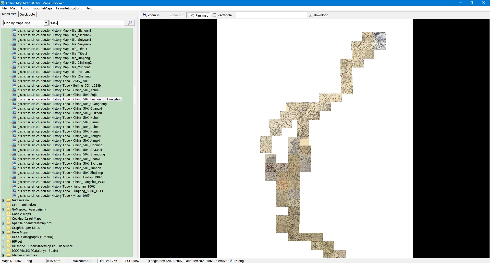
Task: Open the Tools menu
Action: [24, 8]
